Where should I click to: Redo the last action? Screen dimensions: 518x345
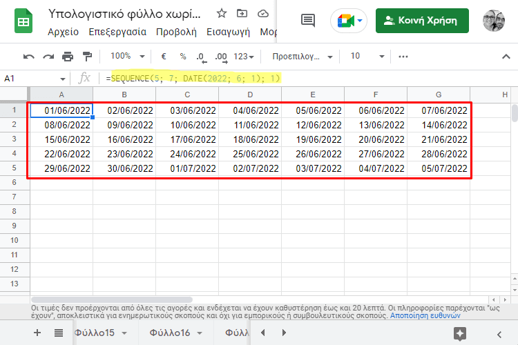coord(48,57)
